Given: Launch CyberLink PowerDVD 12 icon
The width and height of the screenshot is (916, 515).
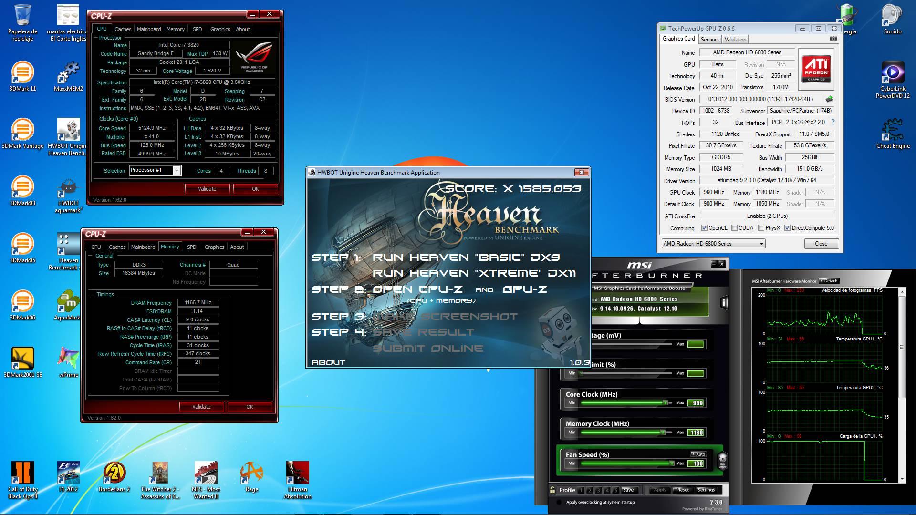Looking at the screenshot, I should [x=893, y=80].
